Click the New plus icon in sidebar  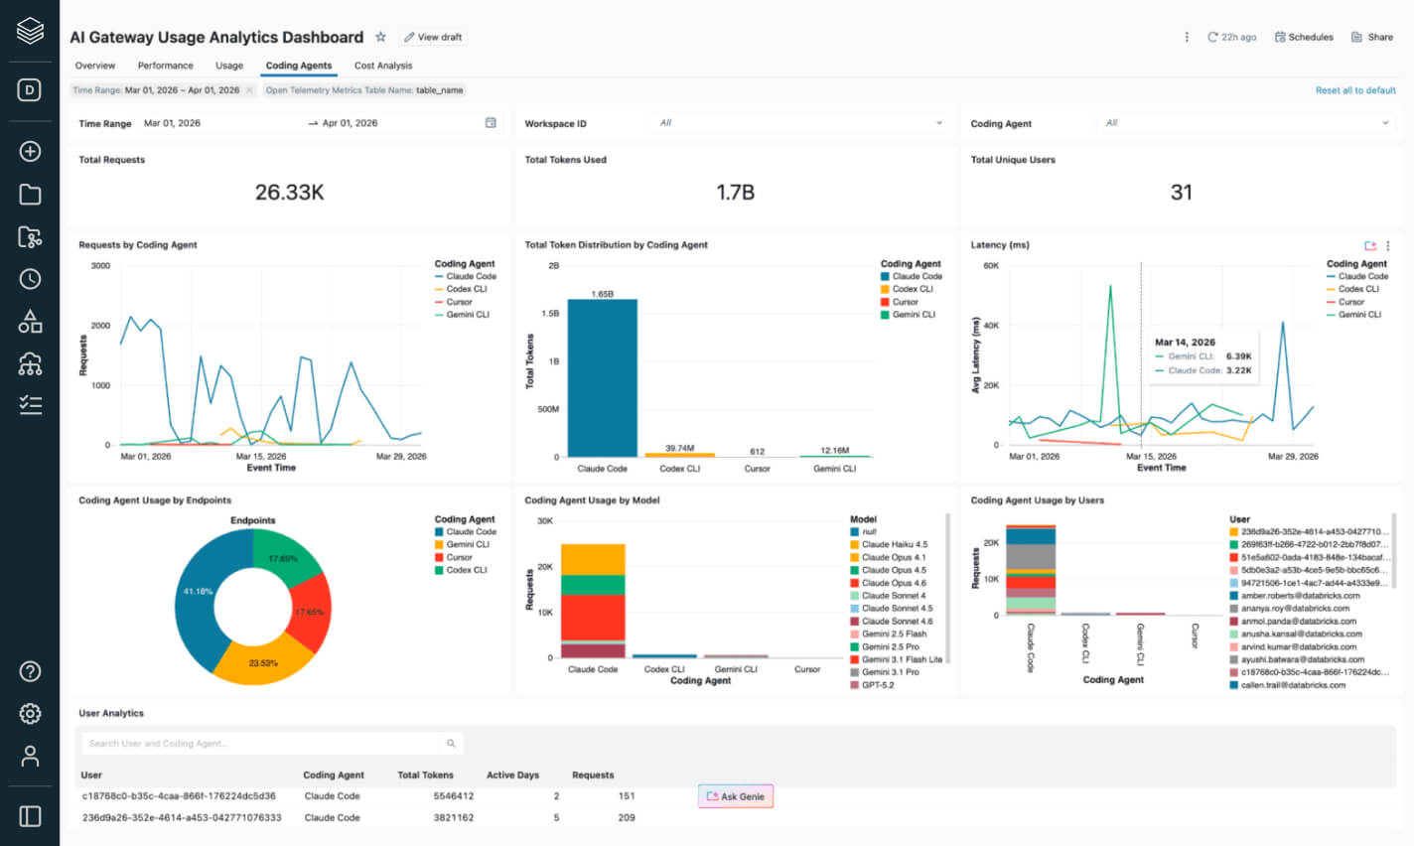[30, 151]
